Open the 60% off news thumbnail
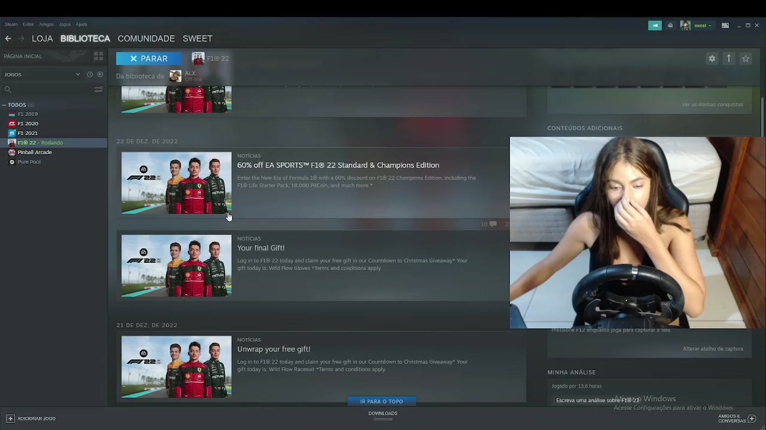 coord(176,183)
